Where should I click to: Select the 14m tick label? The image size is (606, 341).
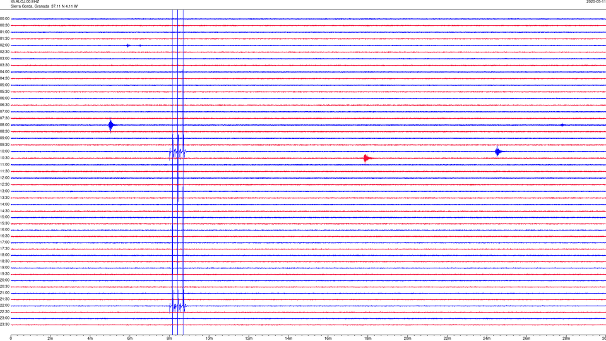[288, 338]
